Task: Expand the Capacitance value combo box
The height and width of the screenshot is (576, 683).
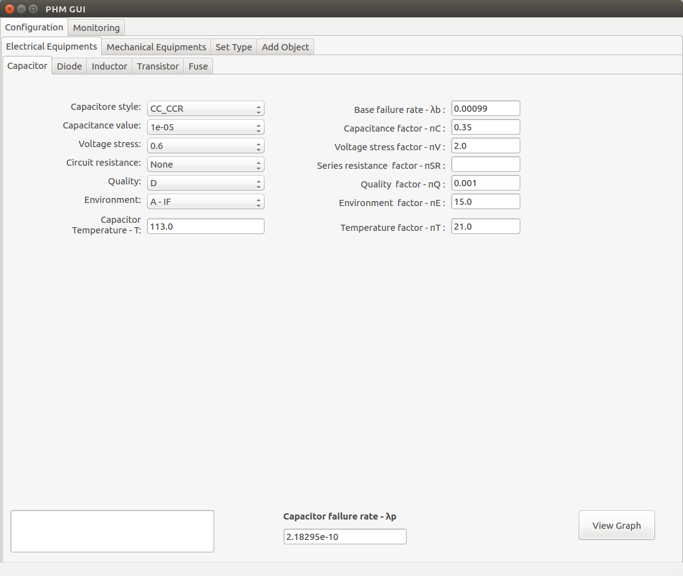Action: coord(206,127)
